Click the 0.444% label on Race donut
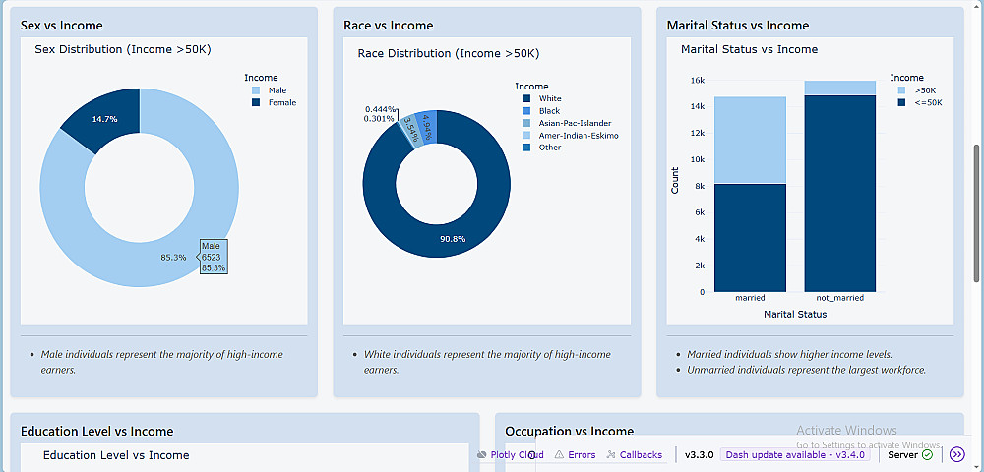The width and height of the screenshot is (984, 472). 380,109
